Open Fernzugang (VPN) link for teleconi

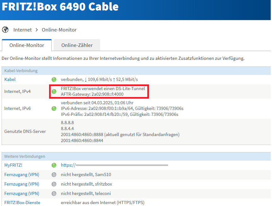pyautogui.click(x=22, y=193)
